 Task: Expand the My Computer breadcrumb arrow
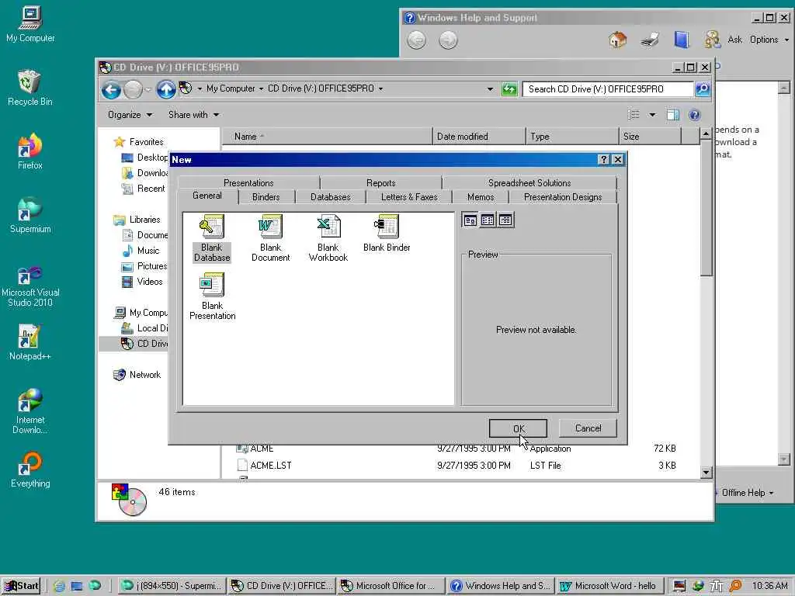[261, 88]
